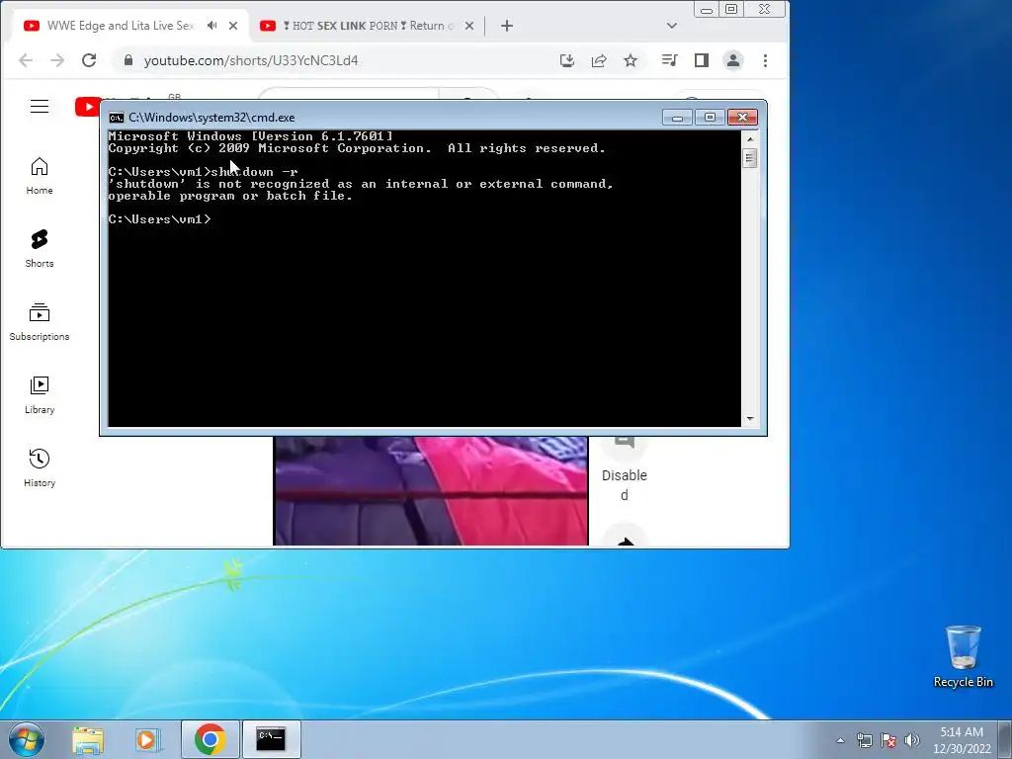Open the YouTube guide hamburger menu
This screenshot has height=759, width=1012.
coord(40,106)
